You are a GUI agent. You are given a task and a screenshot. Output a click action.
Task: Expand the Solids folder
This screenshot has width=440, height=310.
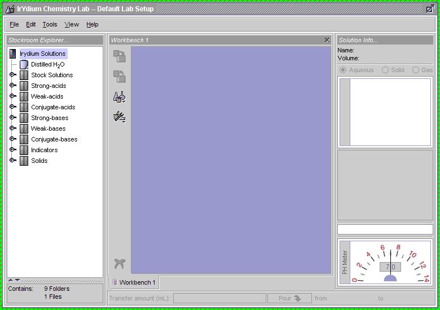click(12, 160)
